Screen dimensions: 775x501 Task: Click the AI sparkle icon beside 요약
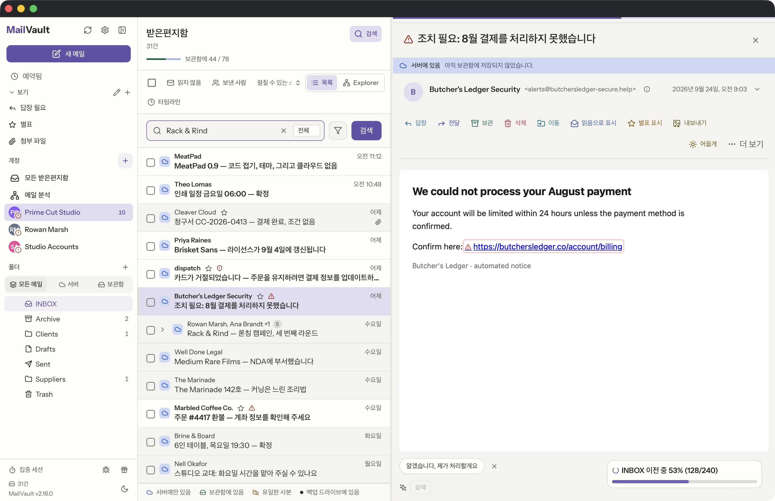403,487
